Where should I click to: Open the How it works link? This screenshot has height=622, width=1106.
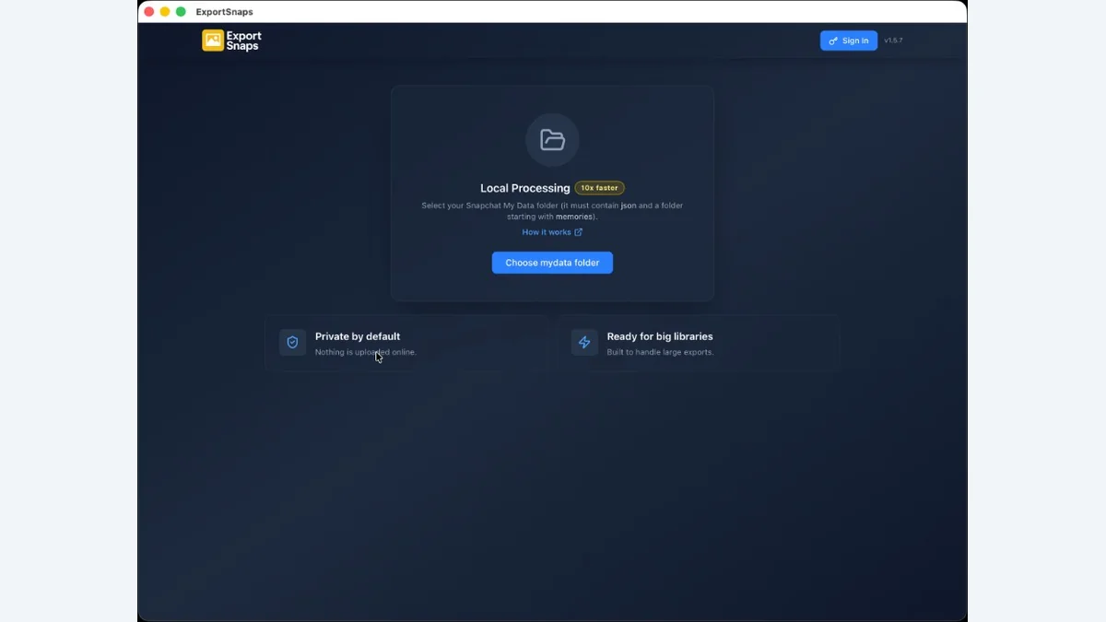552,232
